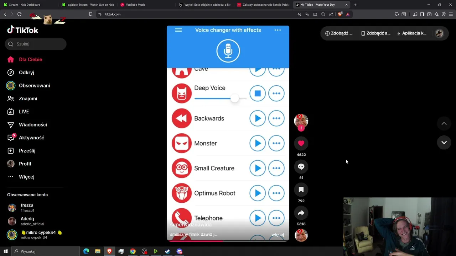This screenshot has height=256, width=456.
Task: Switch to pajalock Stream Kick tab
Action: [x=88, y=5]
